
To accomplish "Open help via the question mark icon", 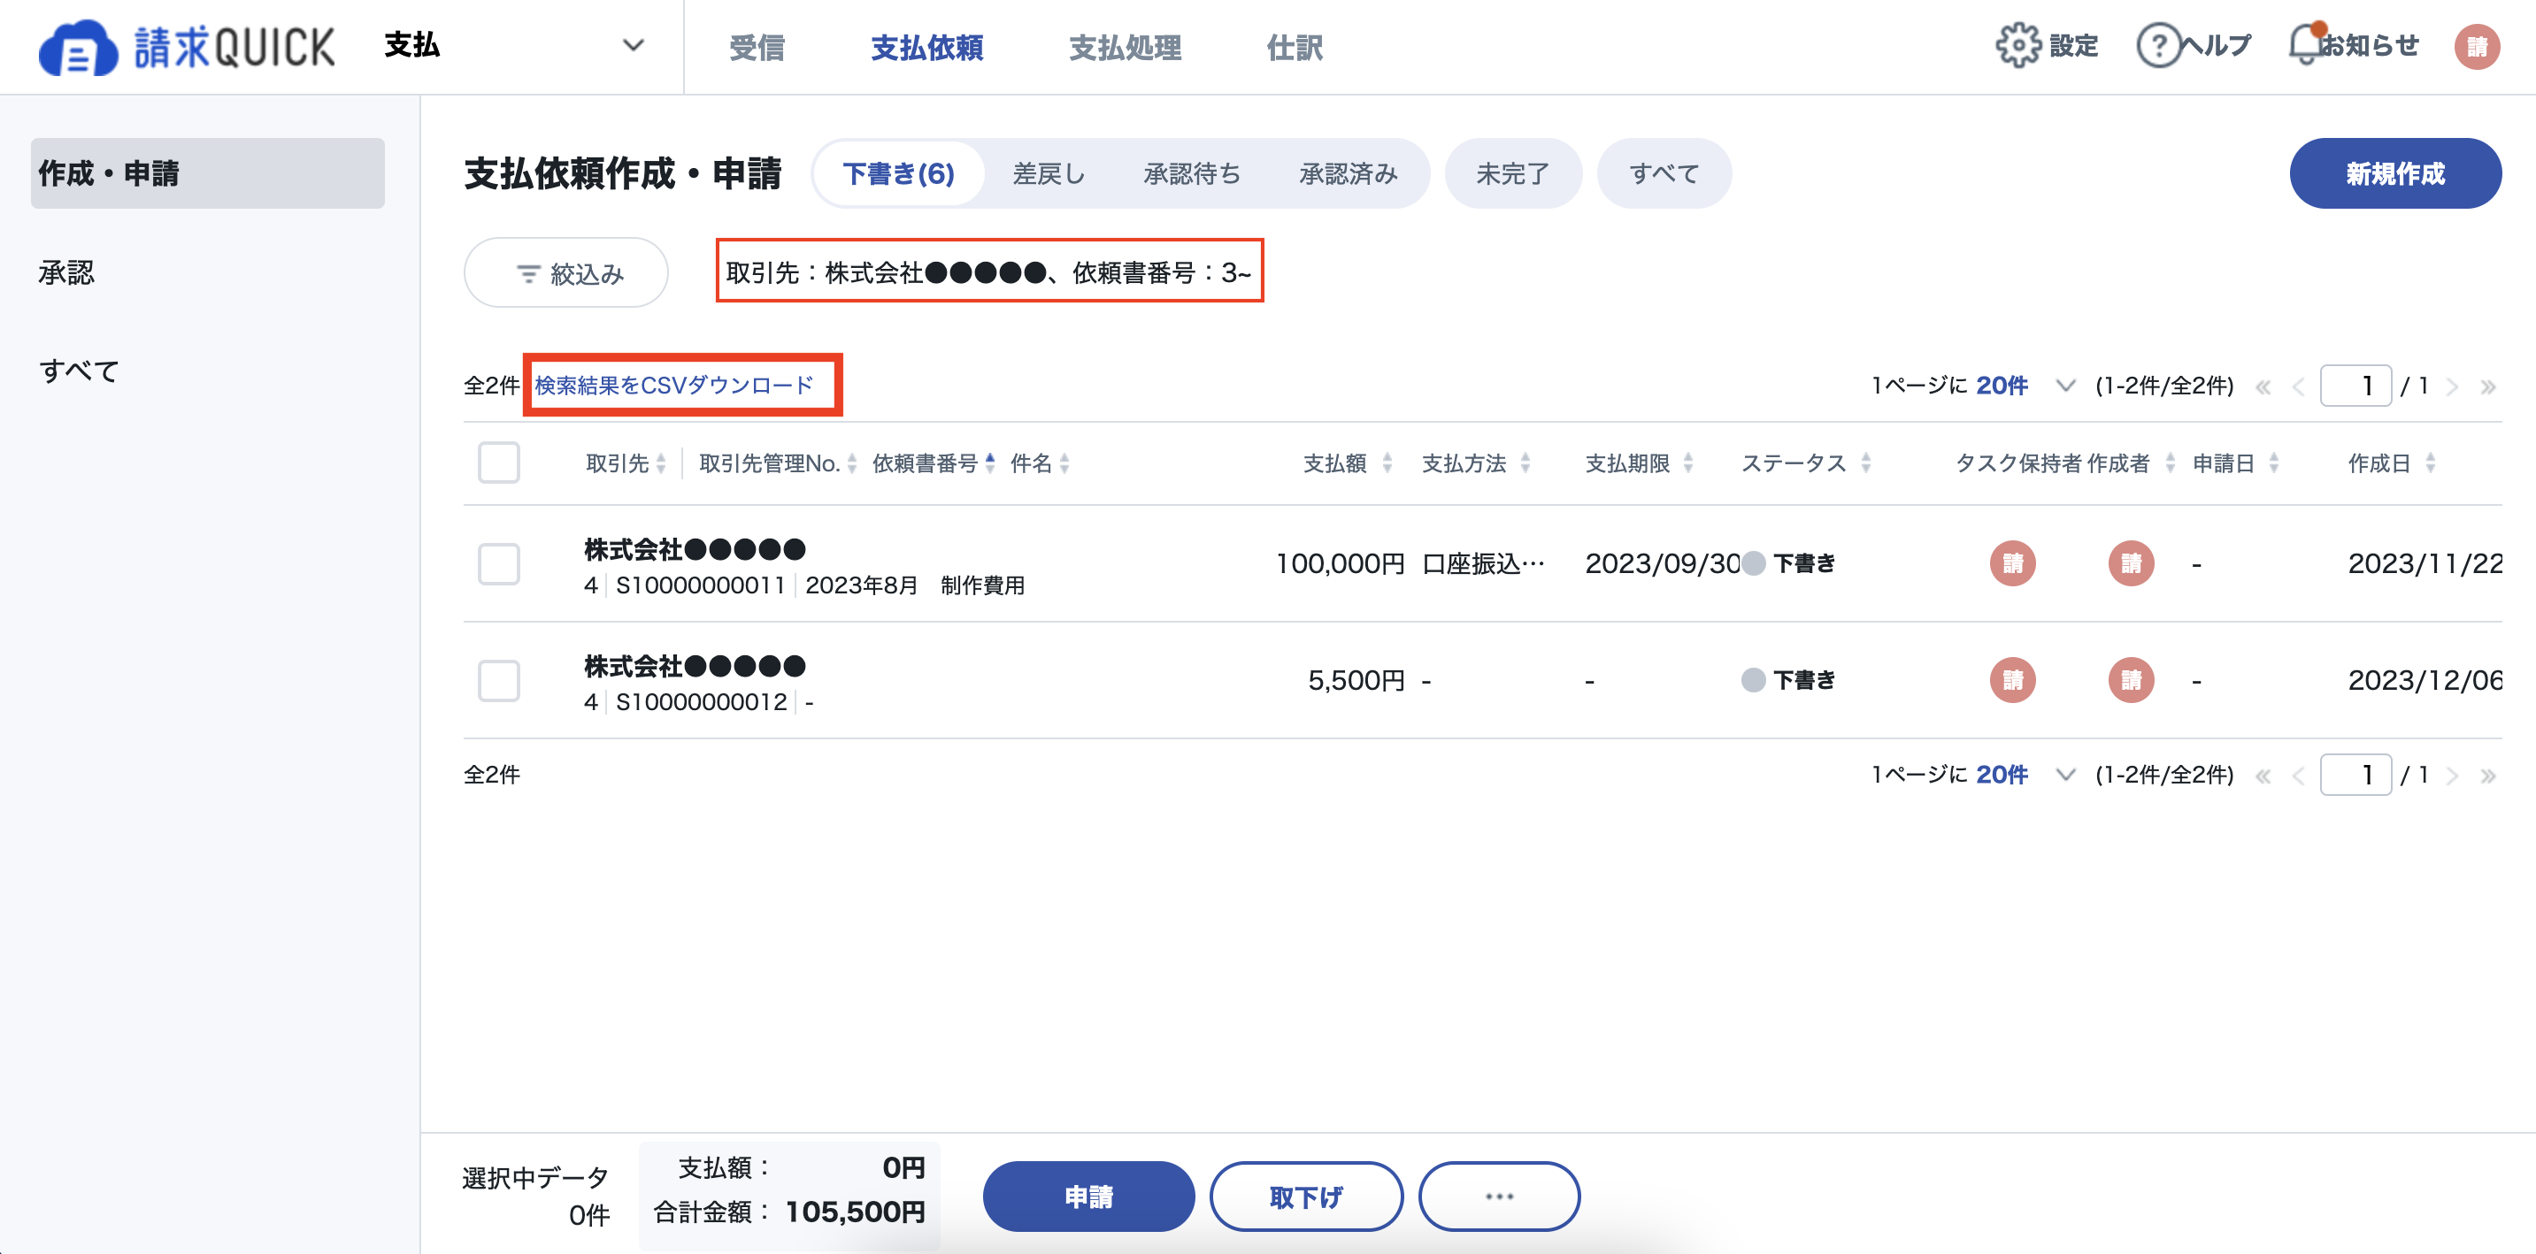I will [2158, 45].
